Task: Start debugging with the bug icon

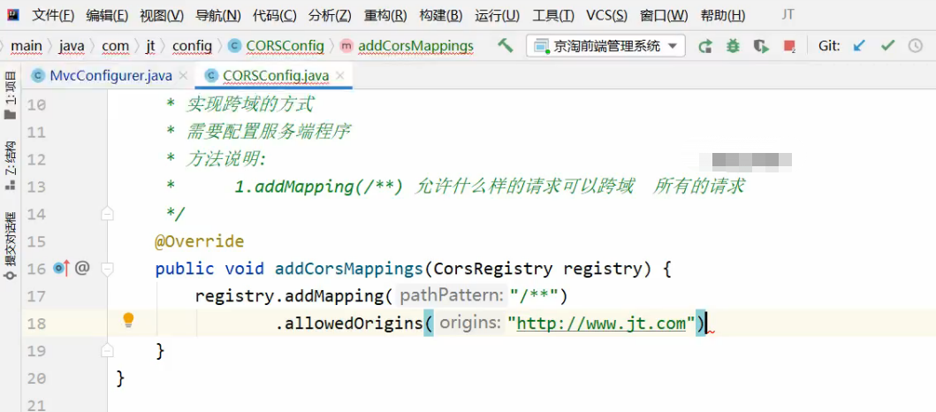Action: 733,46
